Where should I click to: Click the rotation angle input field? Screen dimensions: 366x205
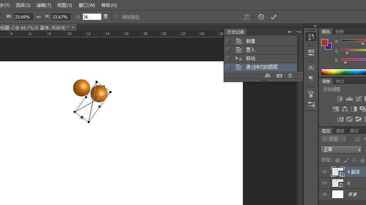(x=92, y=17)
